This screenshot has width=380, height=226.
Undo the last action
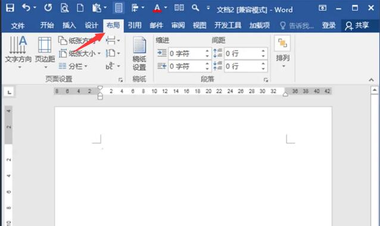[x=26, y=8]
